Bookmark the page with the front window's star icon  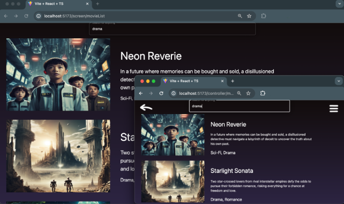pyautogui.click(x=248, y=93)
